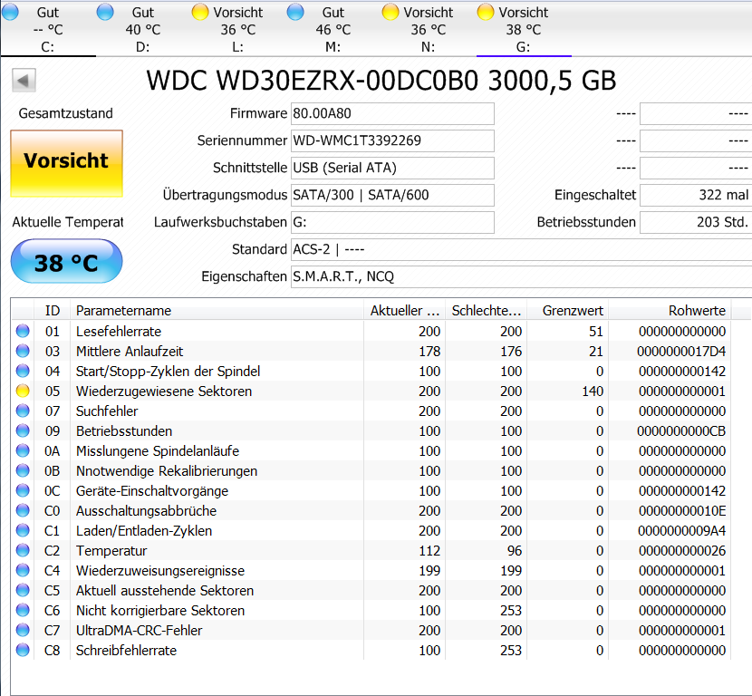Click disk title WDC WD30EZRX-00DC0B0 3000,5 GB
The height and width of the screenshot is (696, 752).
coord(381,80)
